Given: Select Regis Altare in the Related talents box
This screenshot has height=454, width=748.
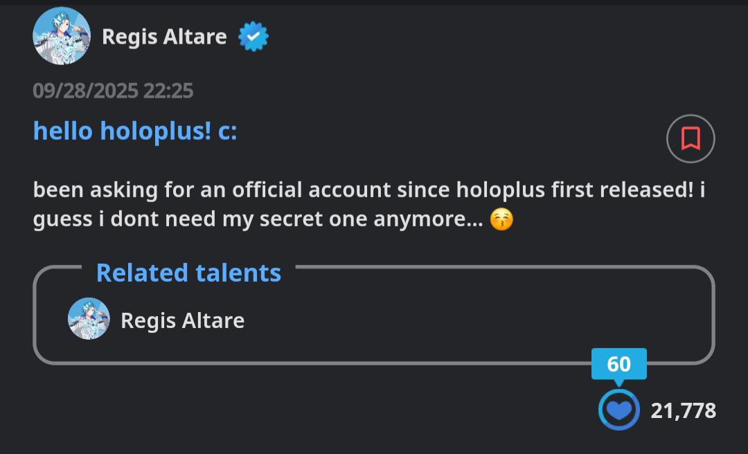Looking at the screenshot, I should (182, 320).
